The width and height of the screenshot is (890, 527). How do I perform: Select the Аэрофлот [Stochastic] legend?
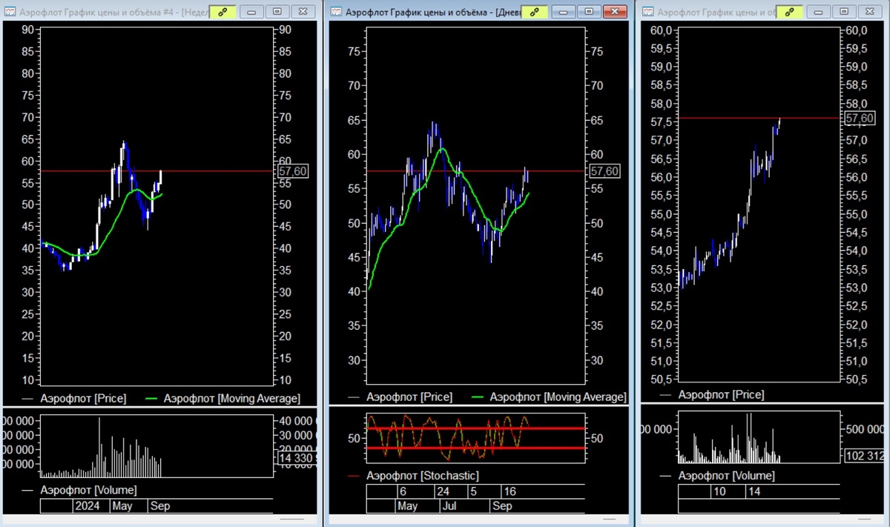[x=423, y=475]
